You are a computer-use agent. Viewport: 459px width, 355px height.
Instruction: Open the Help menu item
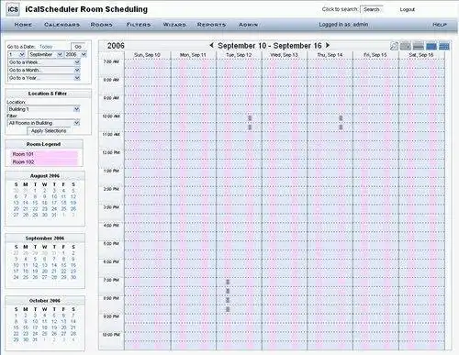tap(440, 25)
